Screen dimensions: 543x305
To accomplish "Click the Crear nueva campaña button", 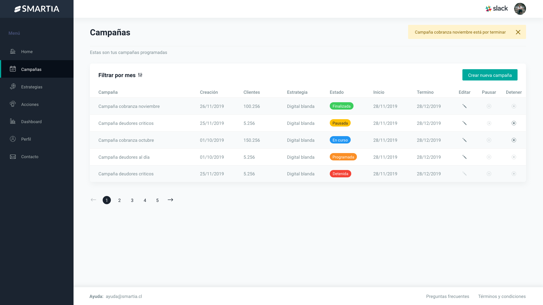I will (x=490, y=75).
